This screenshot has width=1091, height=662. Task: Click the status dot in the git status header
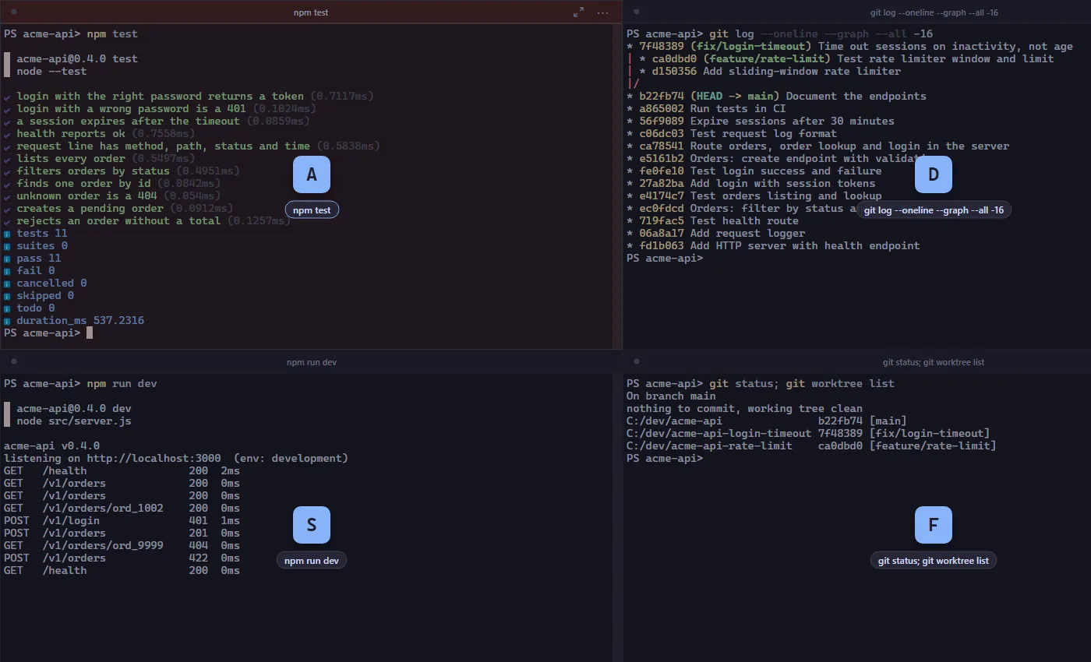(x=637, y=362)
